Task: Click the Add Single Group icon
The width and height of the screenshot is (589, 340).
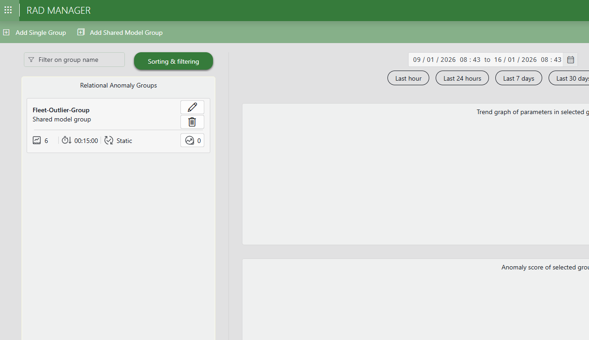Action: [6, 33]
